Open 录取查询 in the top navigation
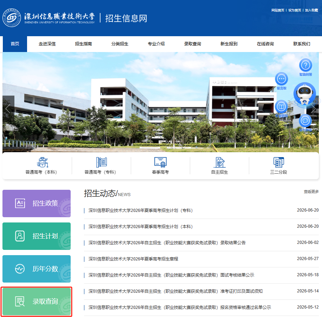Image resolution: width=322 pixels, height=317 pixels. pos(192,44)
